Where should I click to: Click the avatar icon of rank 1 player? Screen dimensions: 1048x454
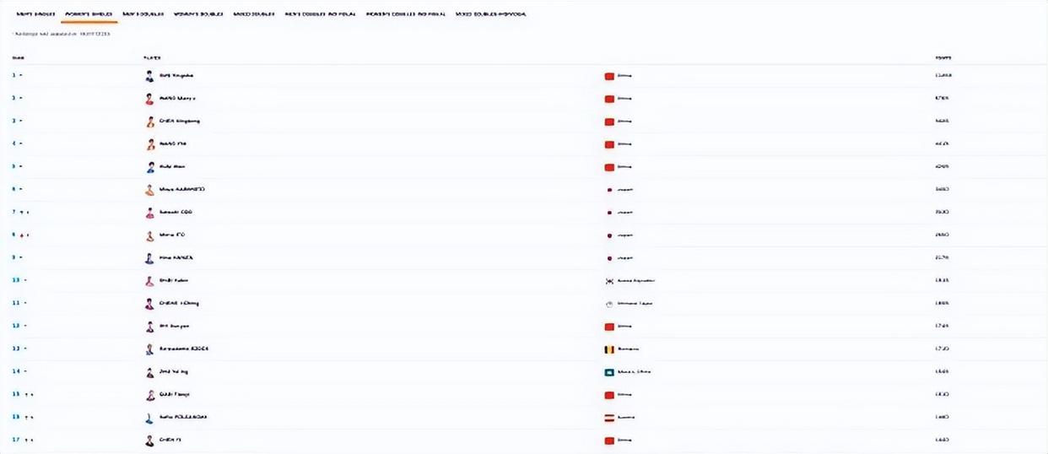[149, 76]
